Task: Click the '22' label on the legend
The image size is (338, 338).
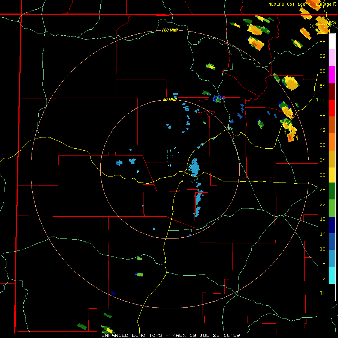Action: [x=323, y=204]
